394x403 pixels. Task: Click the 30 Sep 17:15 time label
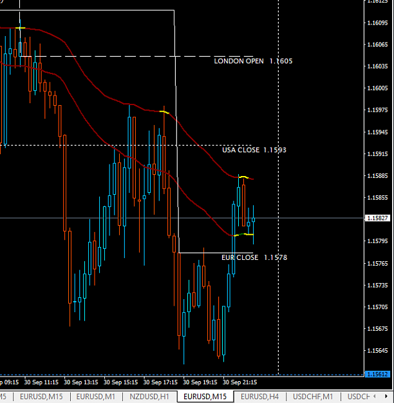[x=160, y=382]
